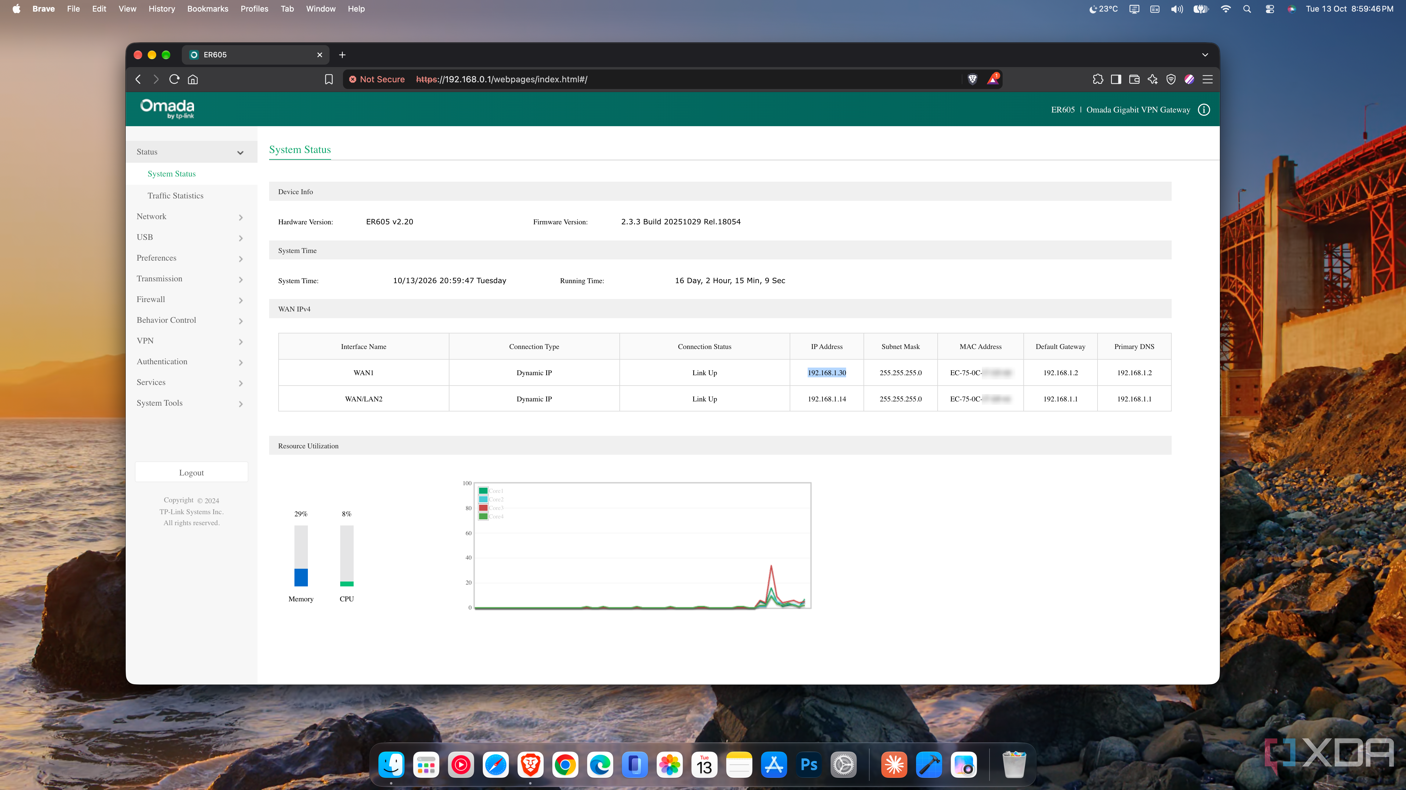The height and width of the screenshot is (790, 1406).
Task: Click the Not Secure site warning
Action: click(377, 79)
